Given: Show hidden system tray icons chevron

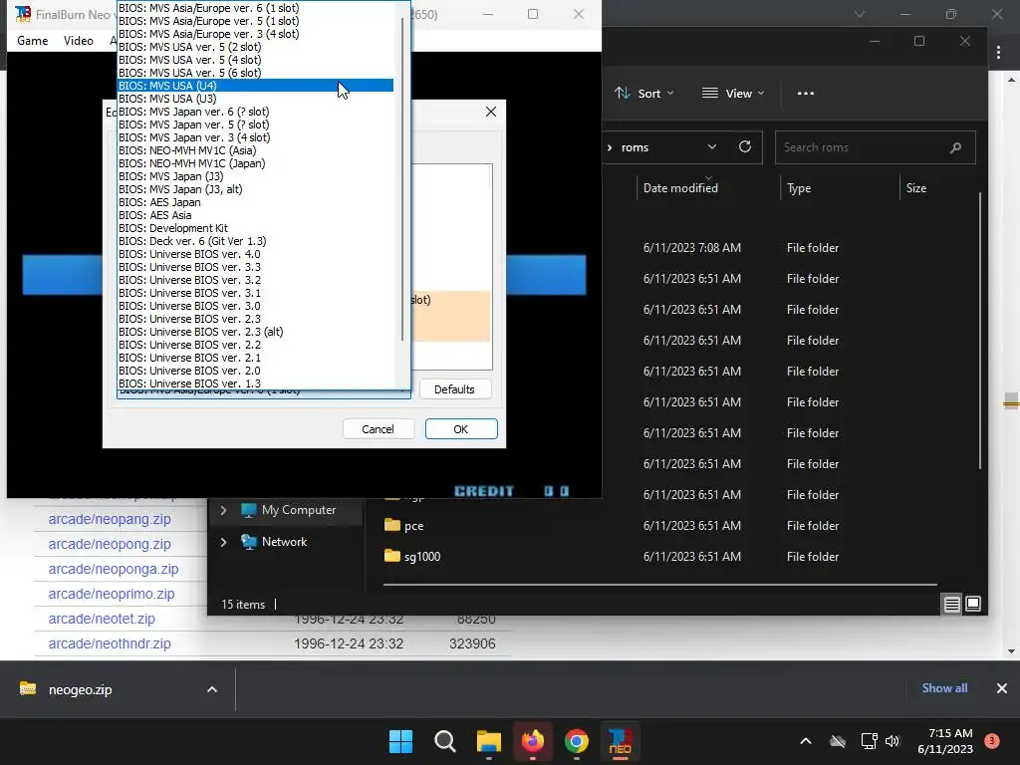Looking at the screenshot, I should click(805, 741).
